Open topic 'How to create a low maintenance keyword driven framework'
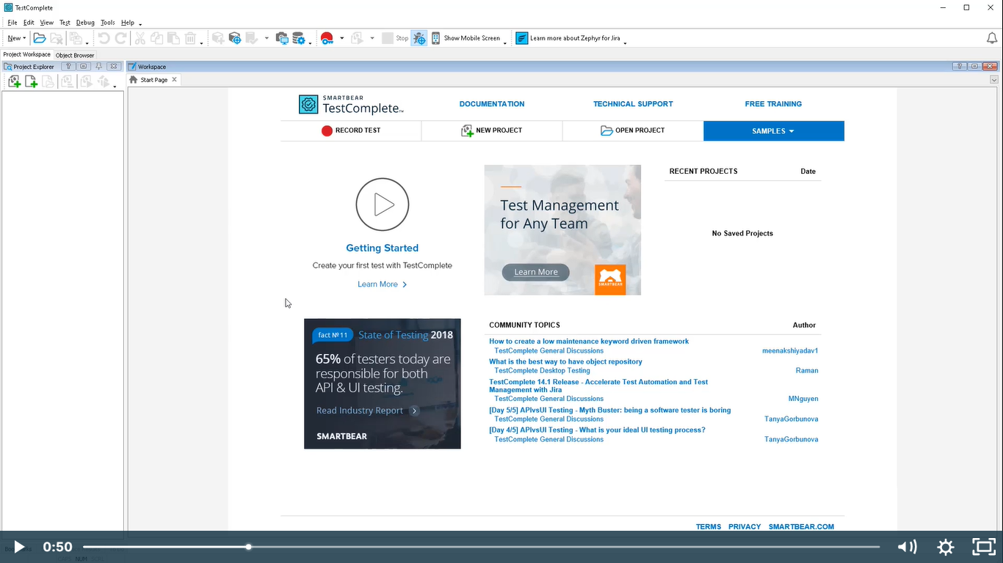Image resolution: width=1003 pixels, height=563 pixels. [x=589, y=341]
